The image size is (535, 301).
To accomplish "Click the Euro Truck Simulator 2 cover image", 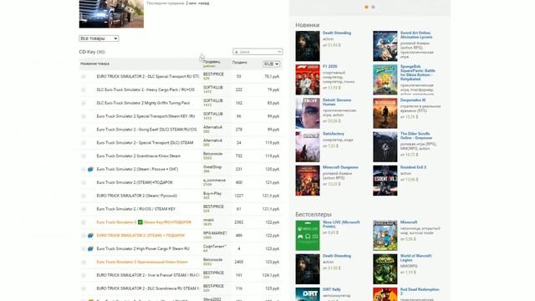I will point(111,13).
